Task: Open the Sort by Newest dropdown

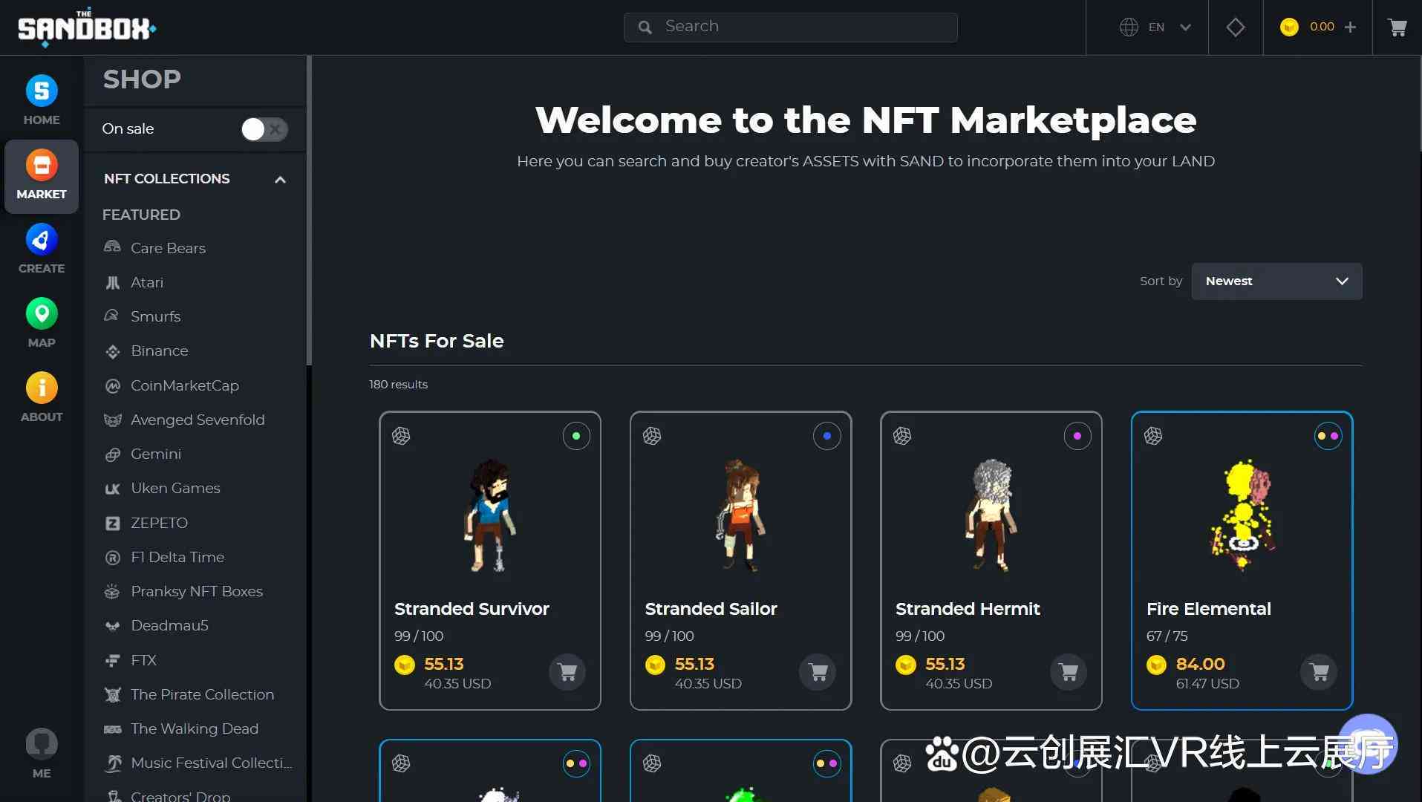Action: pos(1276,281)
